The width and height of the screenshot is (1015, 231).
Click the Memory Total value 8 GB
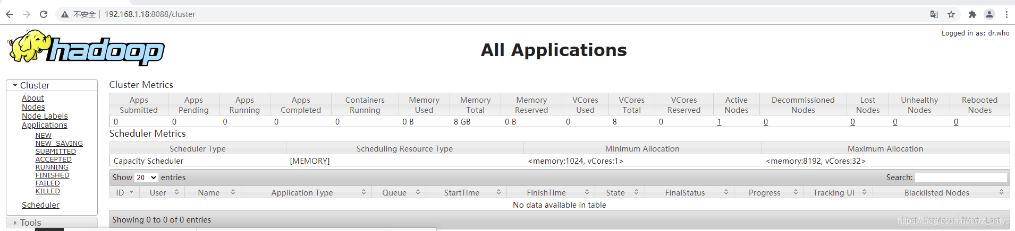click(x=462, y=122)
